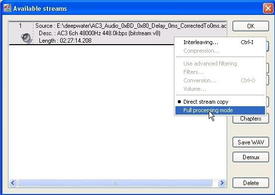
Task: Click the app icon in title bar
Action: [x=7, y=8]
